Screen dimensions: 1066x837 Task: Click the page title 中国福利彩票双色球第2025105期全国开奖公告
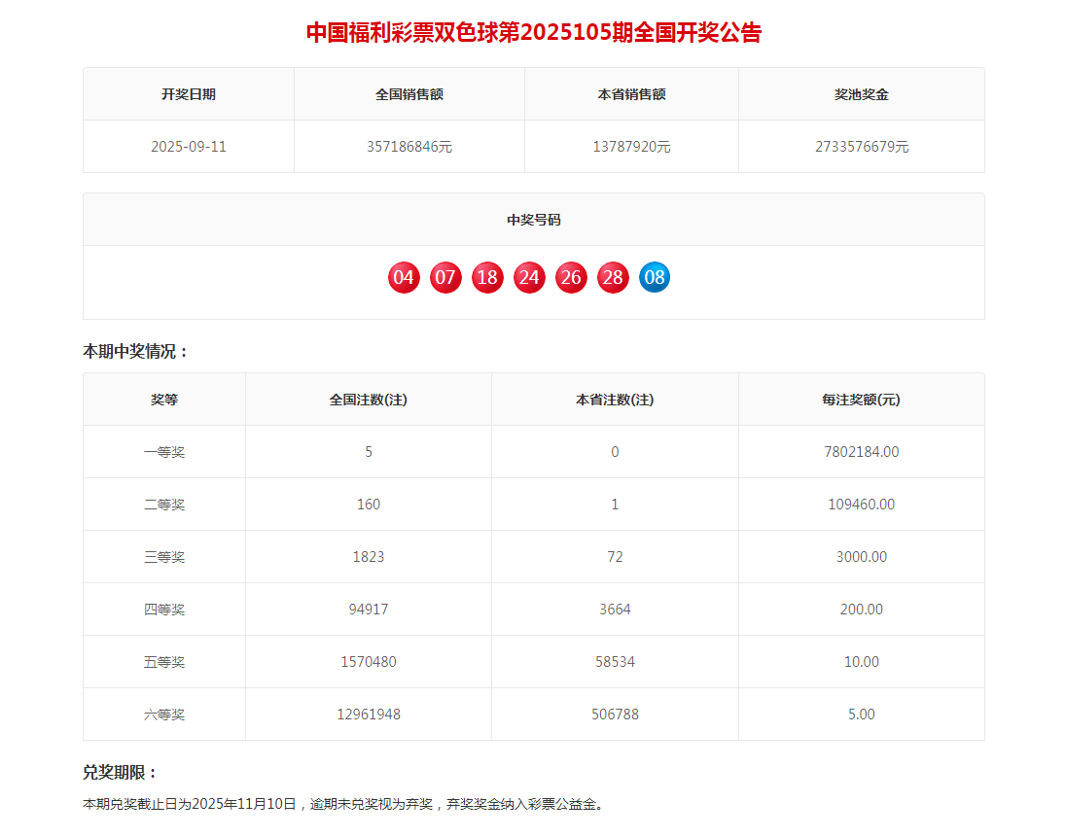point(534,32)
